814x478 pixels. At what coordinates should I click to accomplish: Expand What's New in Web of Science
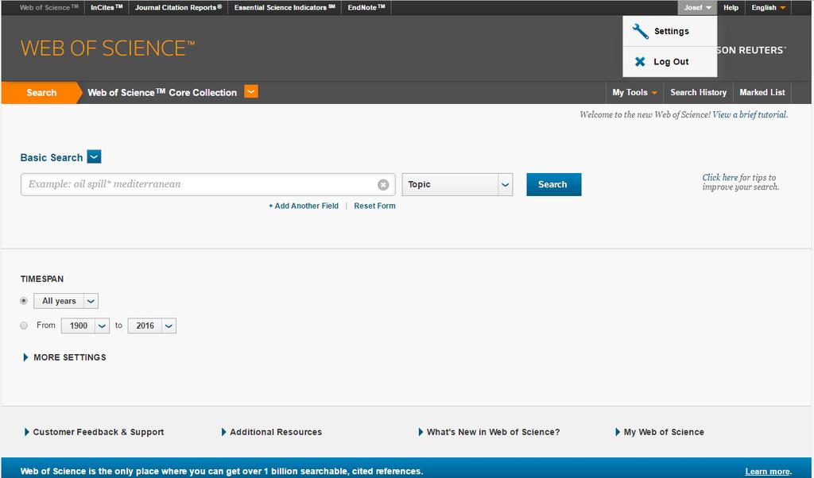[490, 432]
